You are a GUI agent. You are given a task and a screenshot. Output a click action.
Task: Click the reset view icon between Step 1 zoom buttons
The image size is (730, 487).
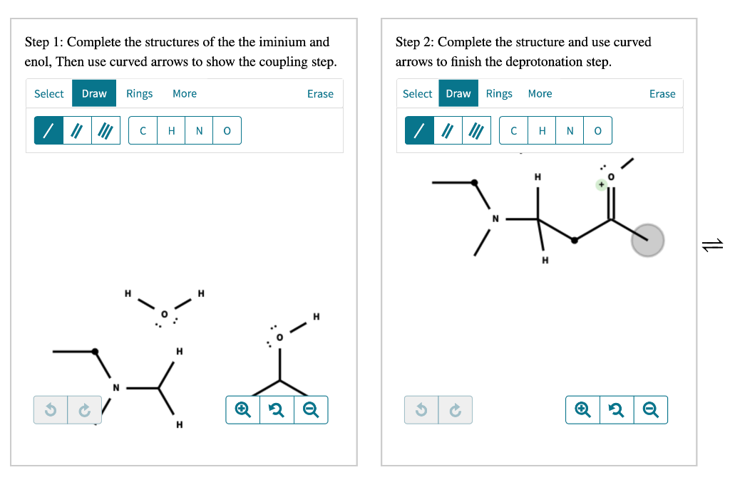[x=277, y=409]
